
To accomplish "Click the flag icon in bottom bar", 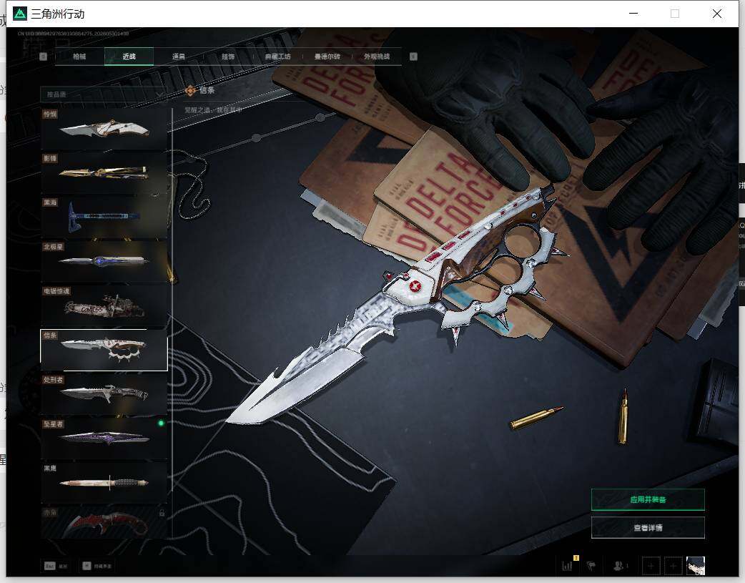I will (x=591, y=566).
